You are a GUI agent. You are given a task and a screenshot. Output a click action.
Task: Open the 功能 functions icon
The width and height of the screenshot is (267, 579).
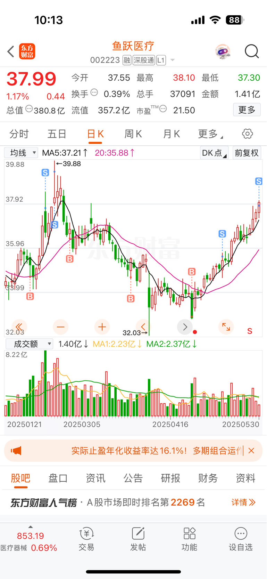click(189, 539)
